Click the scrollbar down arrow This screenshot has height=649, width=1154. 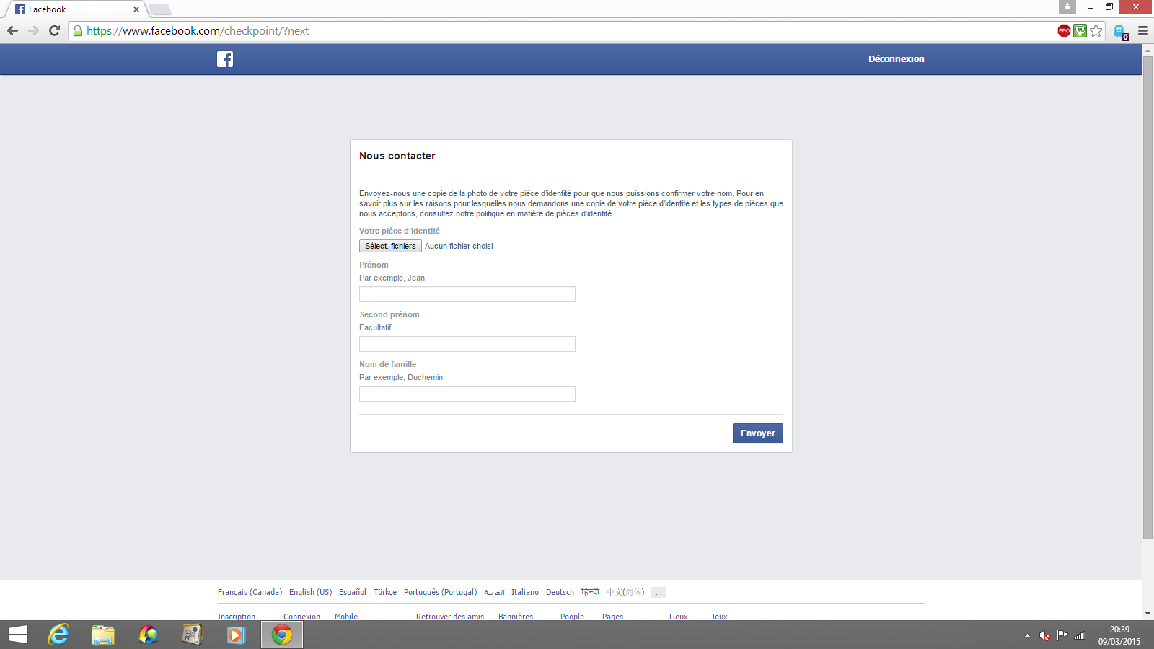click(1148, 614)
